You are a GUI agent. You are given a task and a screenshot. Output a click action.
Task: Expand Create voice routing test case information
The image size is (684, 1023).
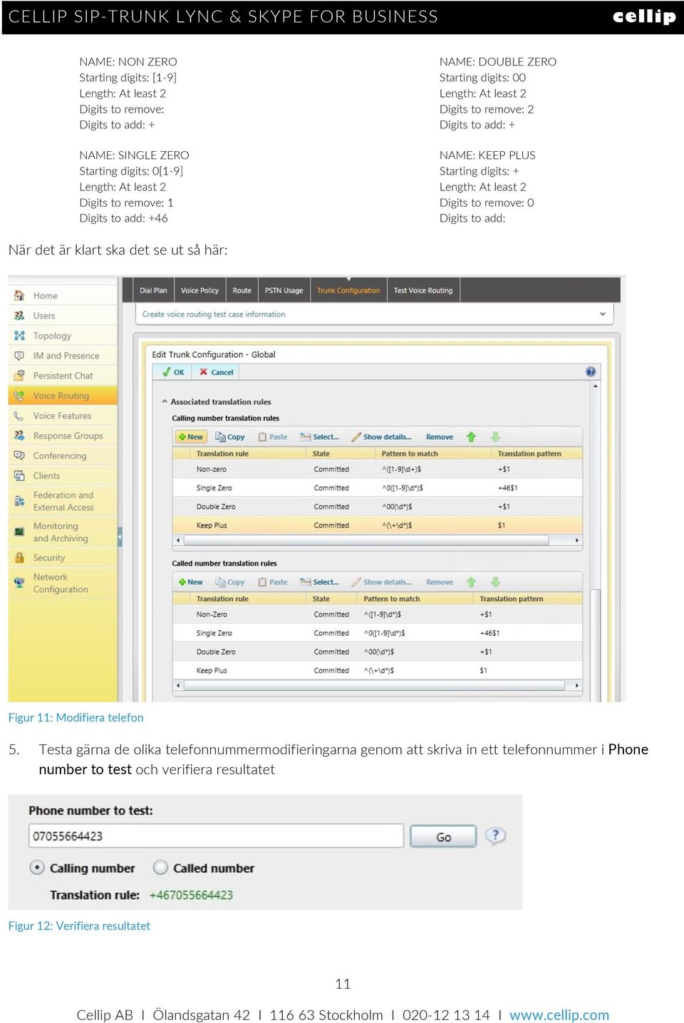[603, 314]
